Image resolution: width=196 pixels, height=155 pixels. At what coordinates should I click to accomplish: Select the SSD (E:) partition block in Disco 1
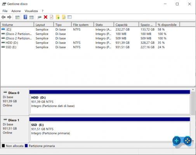[110, 129]
